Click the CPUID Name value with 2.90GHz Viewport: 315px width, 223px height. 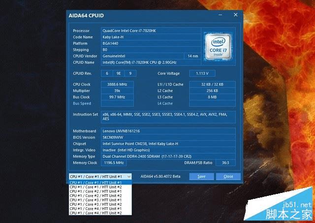(x=151, y=63)
